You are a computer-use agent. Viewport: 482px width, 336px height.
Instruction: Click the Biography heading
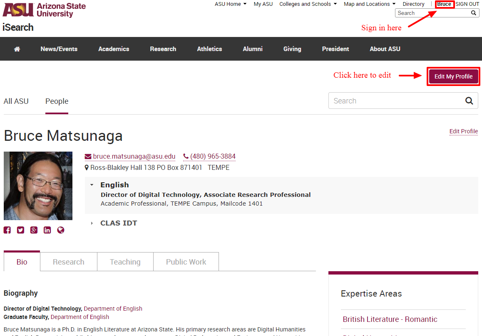pyautogui.click(x=20, y=293)
